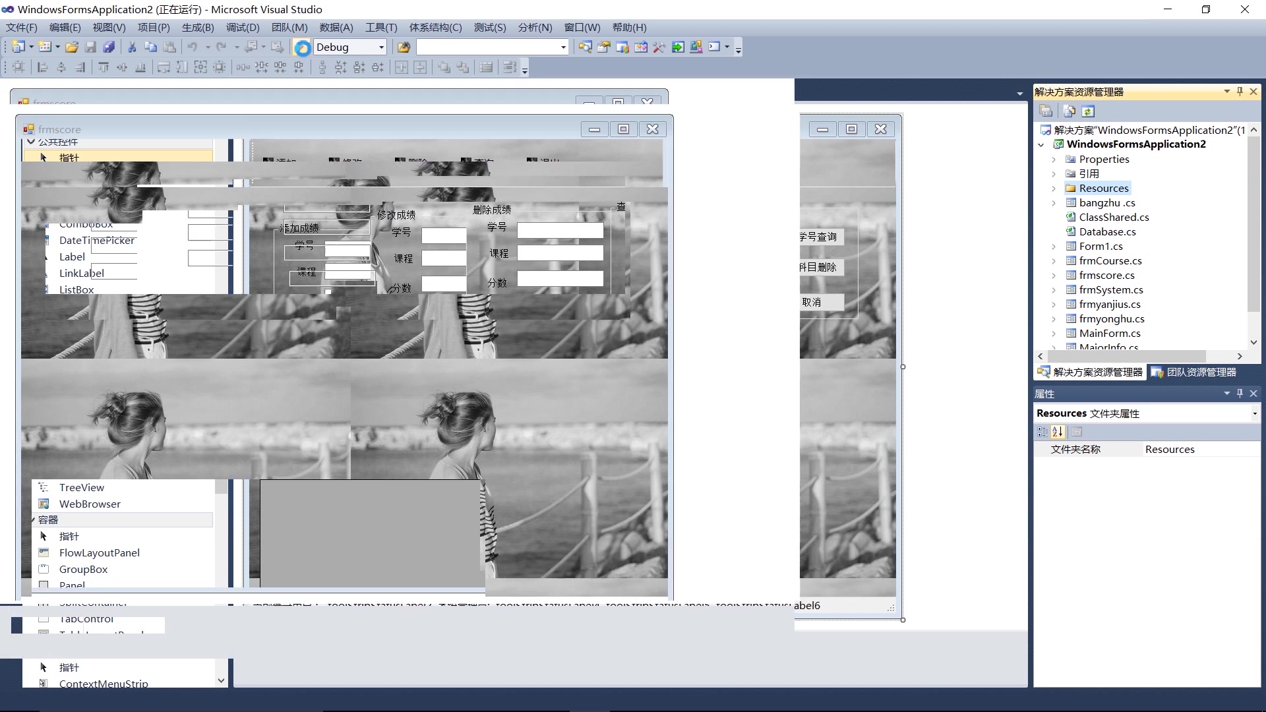1266x712 pixels.
Task: Select ClassShared.cs in Solution Explorer
Action: pyautogui.click(x=1114, y=218)
